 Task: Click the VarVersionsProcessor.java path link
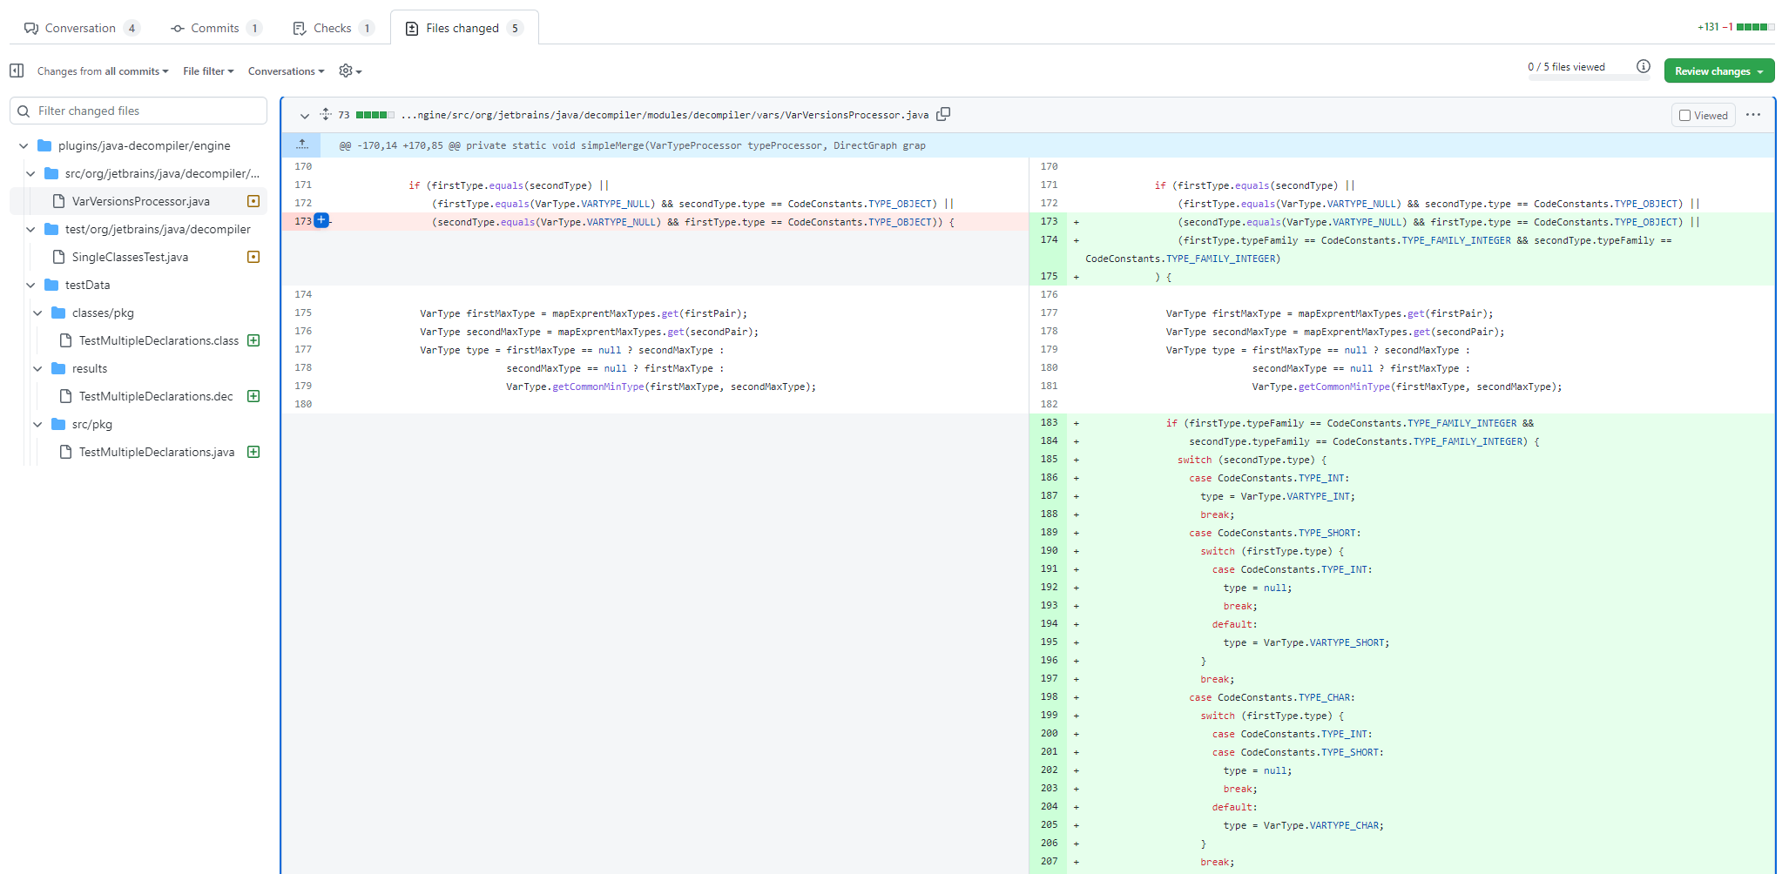tap(665, 115)
